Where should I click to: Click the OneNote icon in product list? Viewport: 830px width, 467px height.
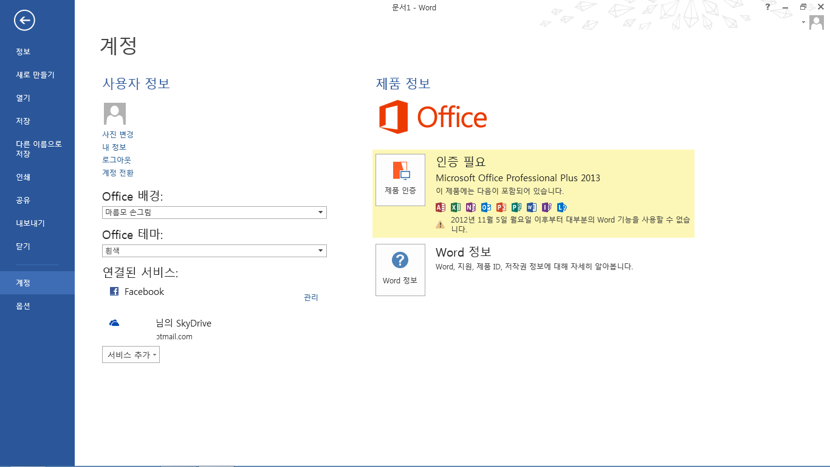coord(471,207)
